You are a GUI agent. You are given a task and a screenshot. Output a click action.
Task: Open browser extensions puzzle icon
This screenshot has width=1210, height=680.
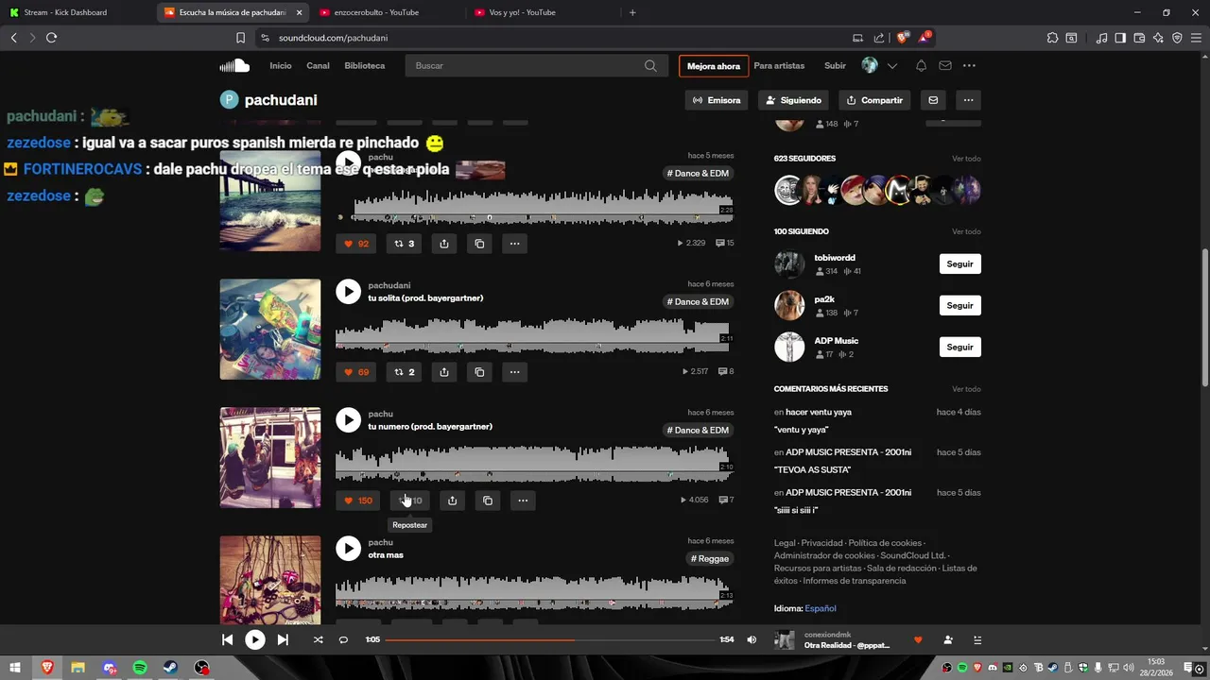tap(1052, 38)
